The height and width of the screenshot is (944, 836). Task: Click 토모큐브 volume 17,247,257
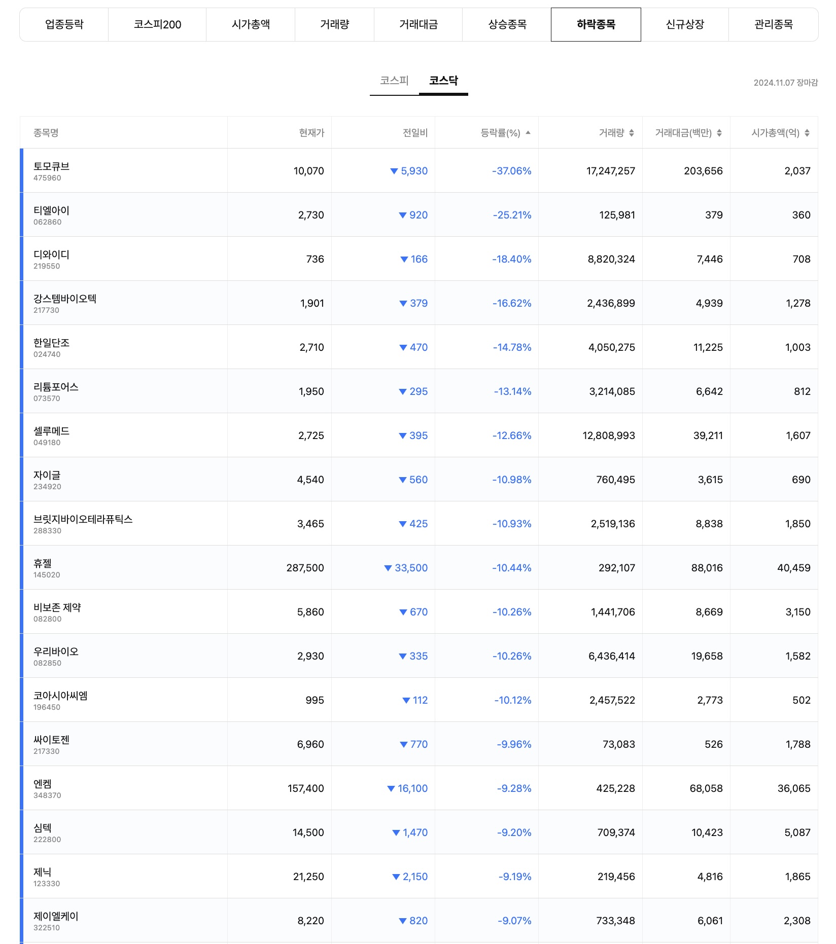pos(611,171)
